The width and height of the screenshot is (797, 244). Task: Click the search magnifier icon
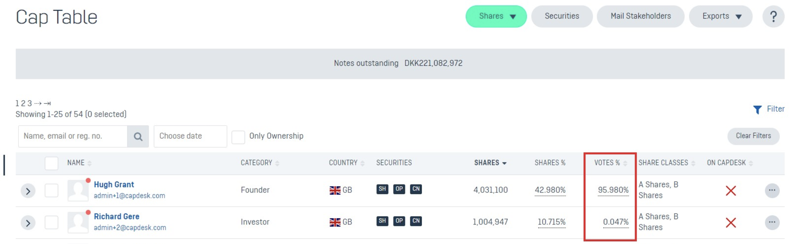click(138, 136)
